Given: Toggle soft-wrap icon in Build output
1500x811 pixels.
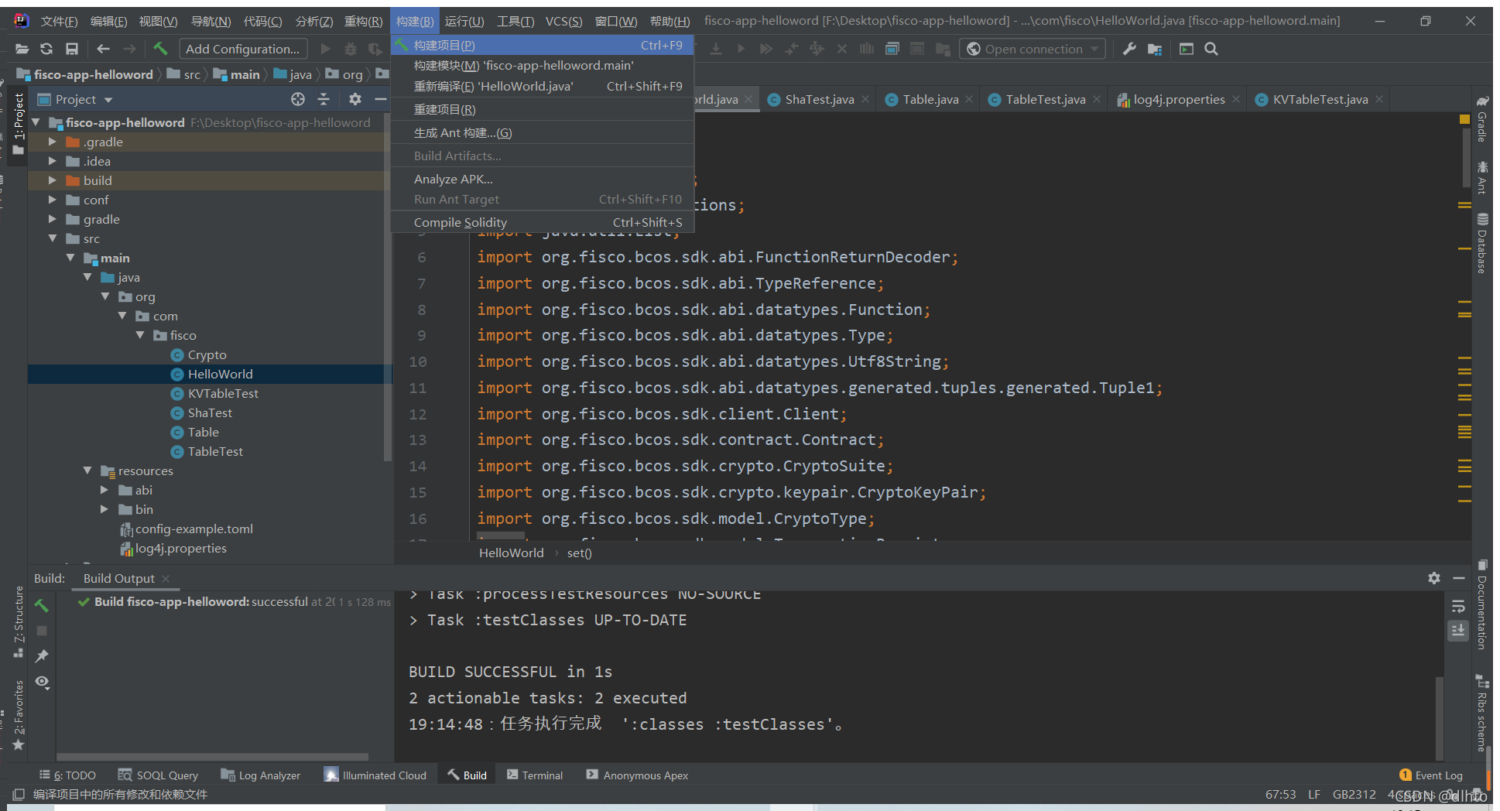Looking at the screenshot, I should (1458, 606).
